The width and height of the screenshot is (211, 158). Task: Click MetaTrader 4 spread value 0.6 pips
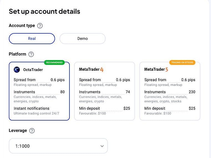pyautogui.click(x=123, y=80)
